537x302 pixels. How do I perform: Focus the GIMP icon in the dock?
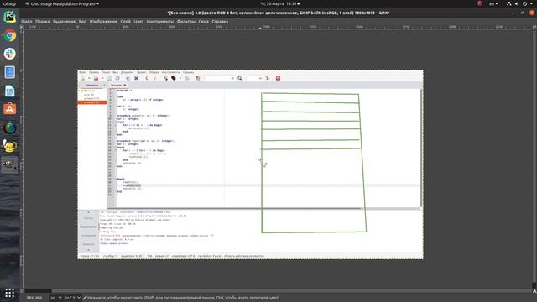pos(9,164)
